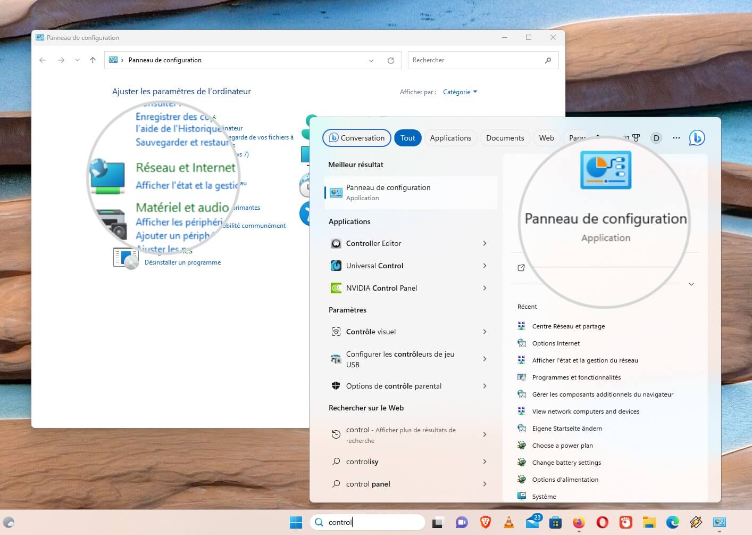Switch to the Conversation tab

tap(357, 138)
